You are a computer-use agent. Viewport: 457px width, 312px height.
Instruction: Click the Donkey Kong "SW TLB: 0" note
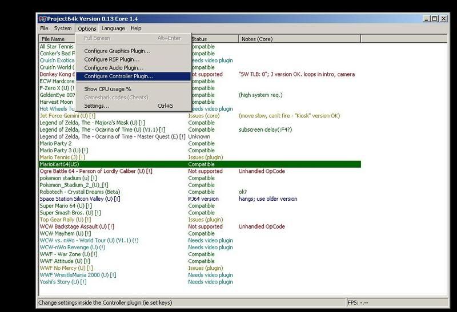[296, 74]
